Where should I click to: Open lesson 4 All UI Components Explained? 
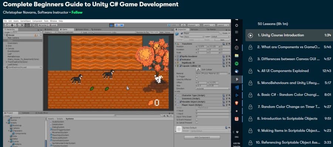[289, 71]
